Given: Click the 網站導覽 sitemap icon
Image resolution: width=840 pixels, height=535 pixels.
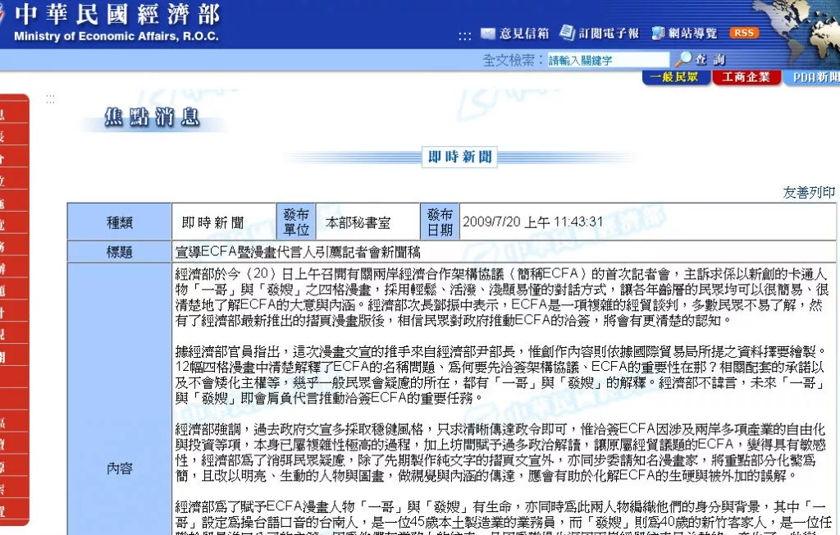Looking at the screenshot, I should coord(658,34).
